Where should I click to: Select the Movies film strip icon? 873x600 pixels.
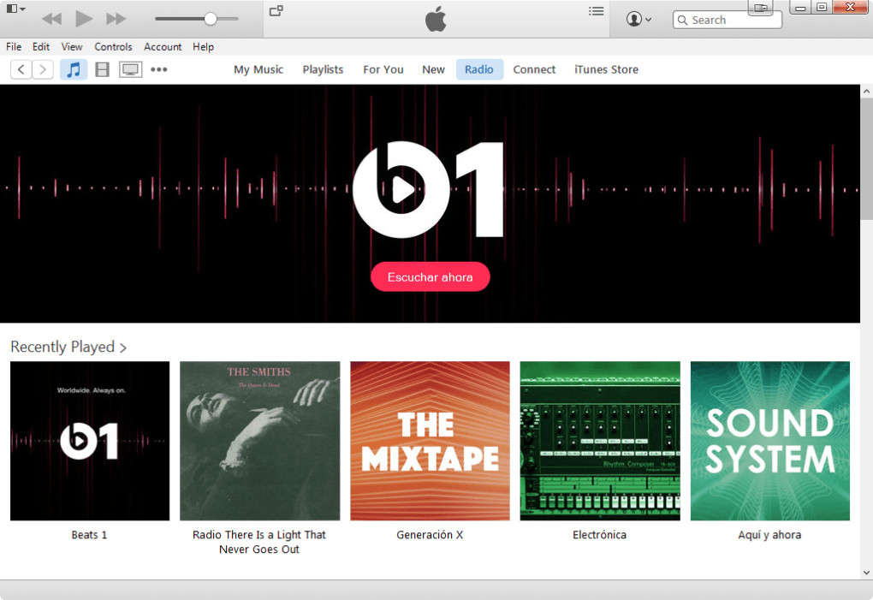click(102, 69)
